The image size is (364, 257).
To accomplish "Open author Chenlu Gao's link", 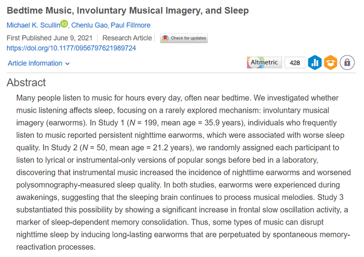I will pos(89,25).
